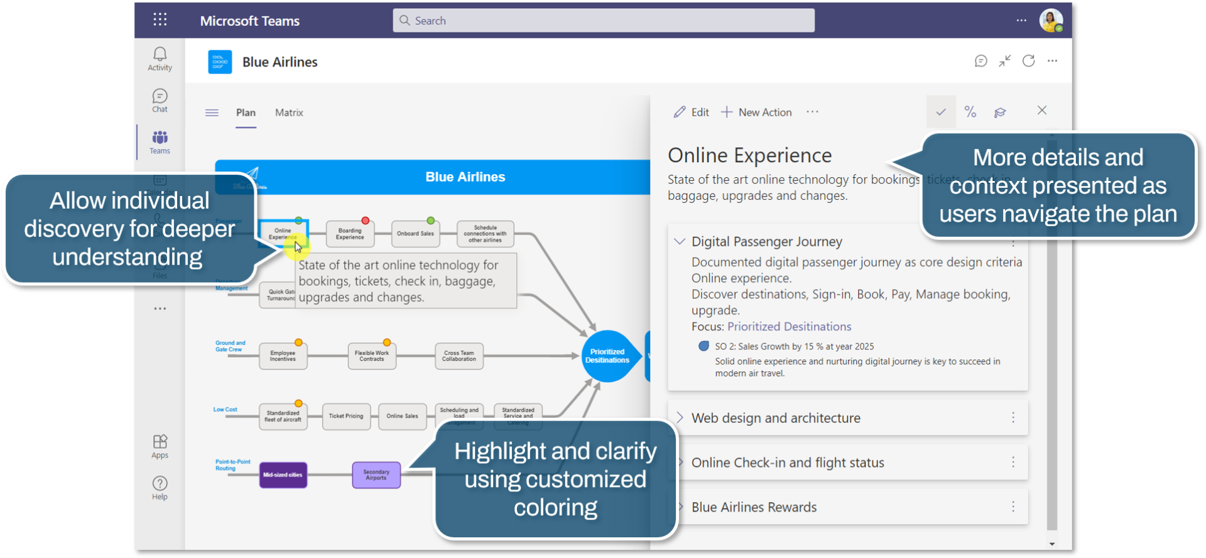The image size is (1206, 558).
Task: Click the Edit pencil button
Action: (x=691, y=112)
